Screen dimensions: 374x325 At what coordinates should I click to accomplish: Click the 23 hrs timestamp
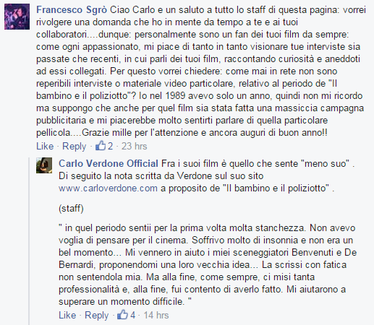point(134,146)
